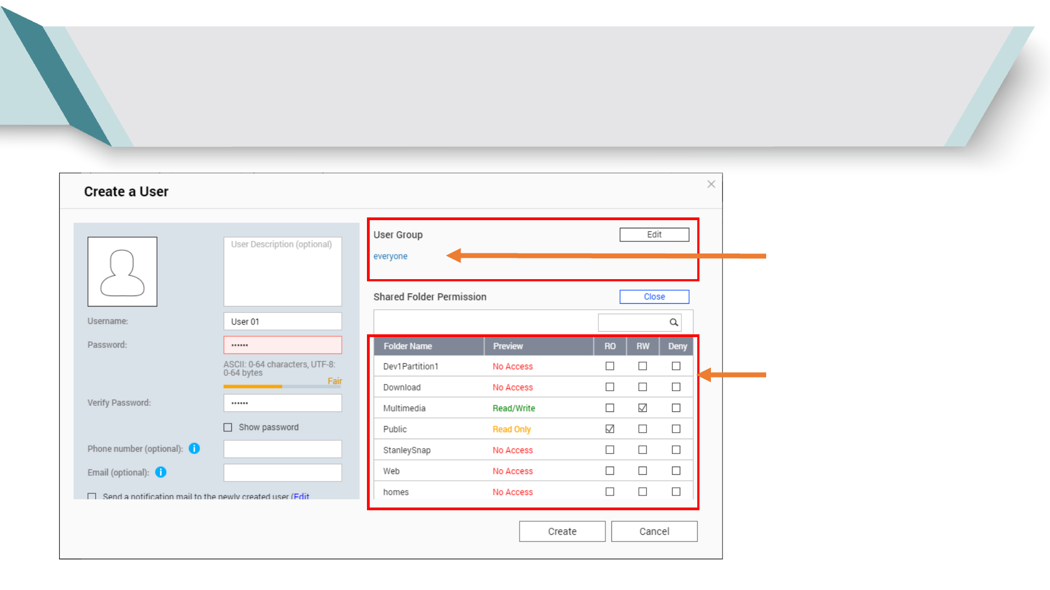The height and width of the screenshot is (590, 1050).
Task: Click the Phone number input field
Action: pyautogui.click(x=283, y=449)
